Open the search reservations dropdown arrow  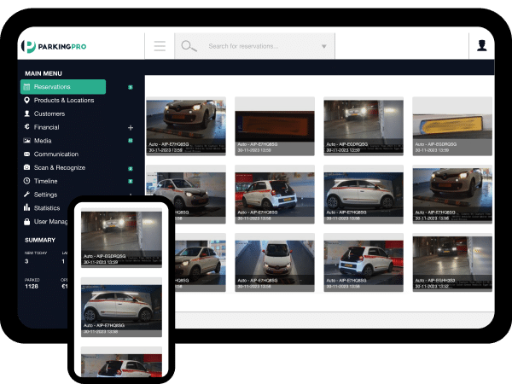[x=324, y=47]
